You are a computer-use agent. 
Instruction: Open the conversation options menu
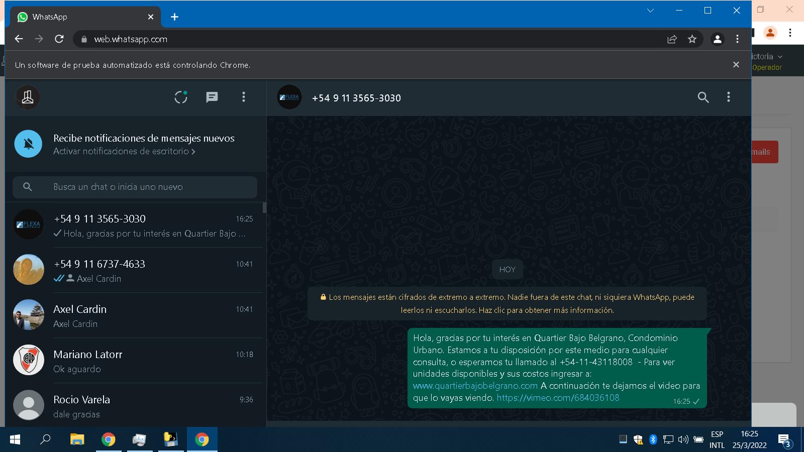point(728,97)
